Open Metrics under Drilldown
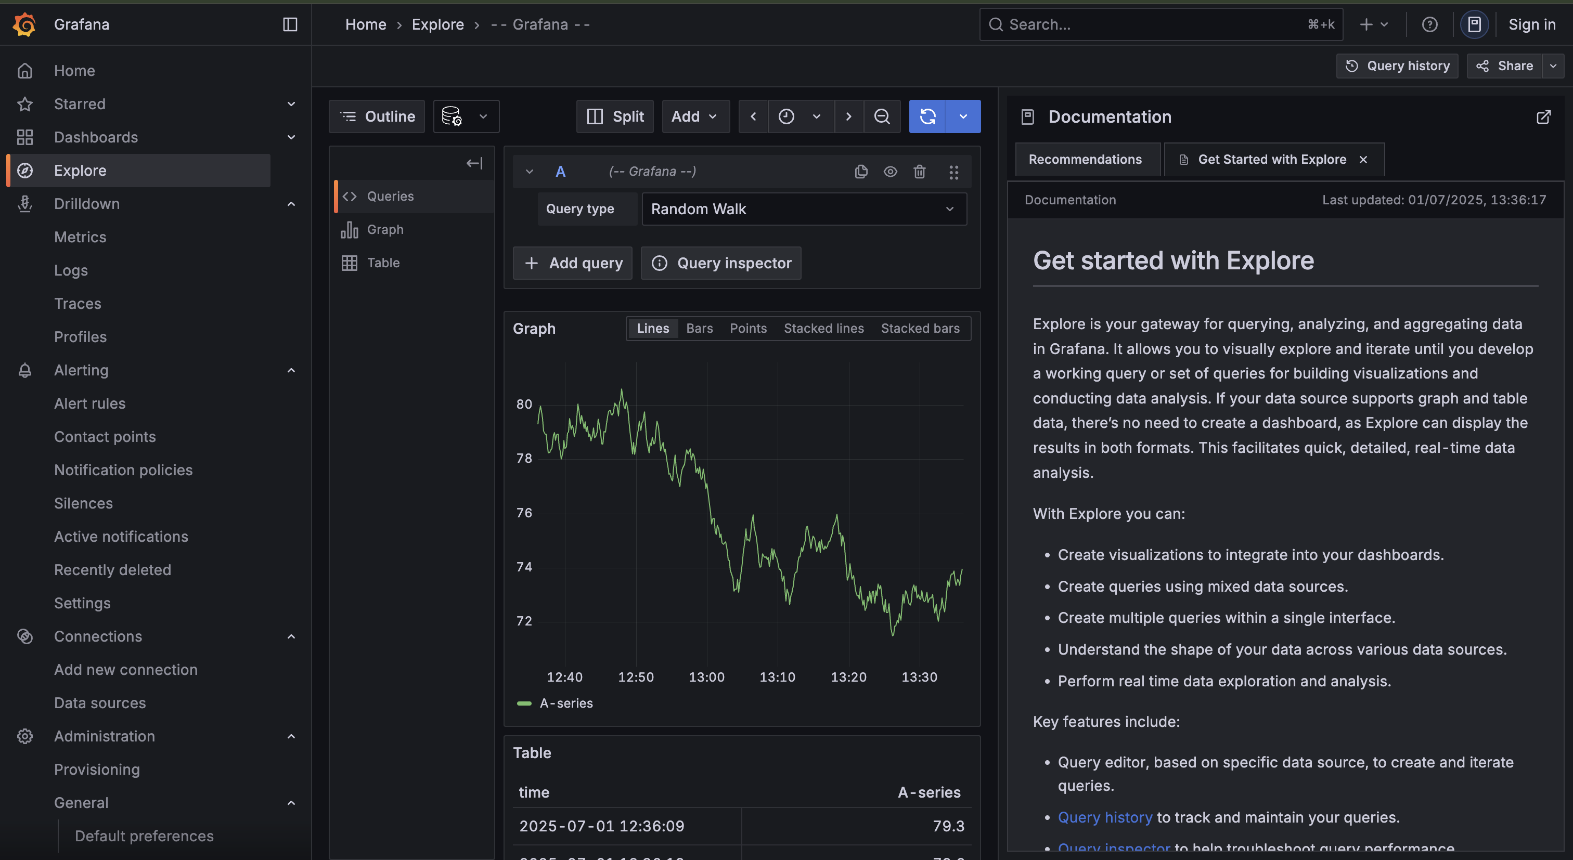 pos(80,238)
